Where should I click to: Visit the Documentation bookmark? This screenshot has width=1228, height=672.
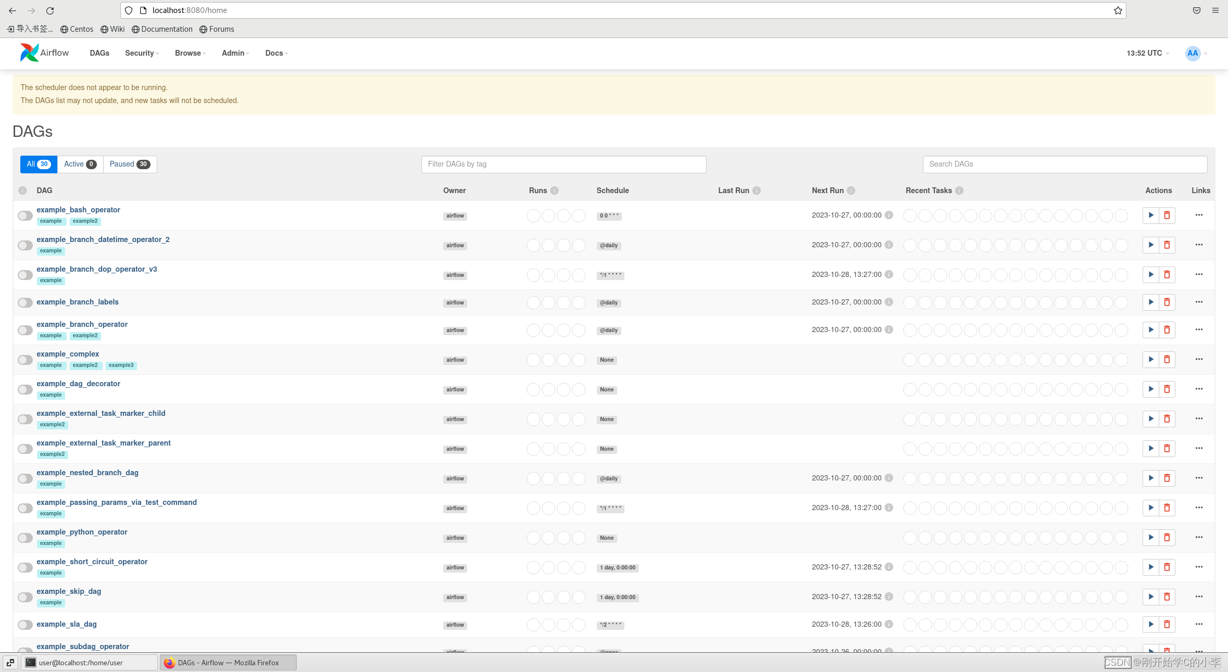point(162,29)
